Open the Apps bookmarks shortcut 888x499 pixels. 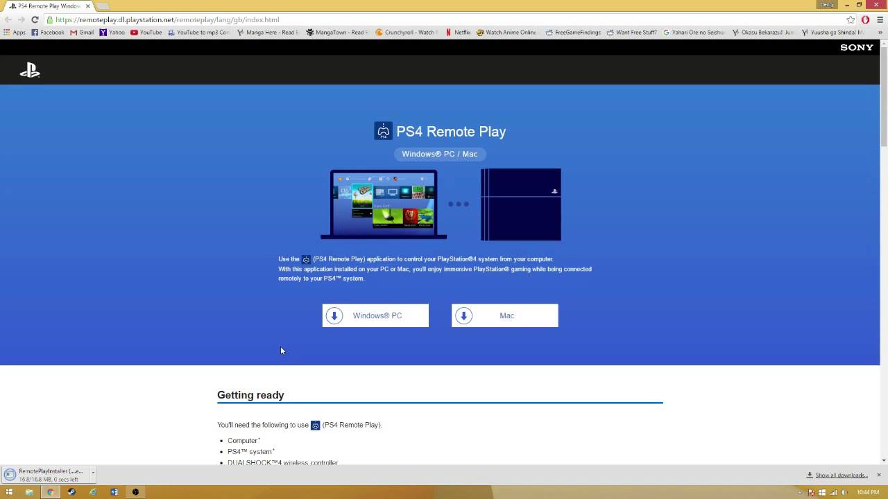(15, 32)
